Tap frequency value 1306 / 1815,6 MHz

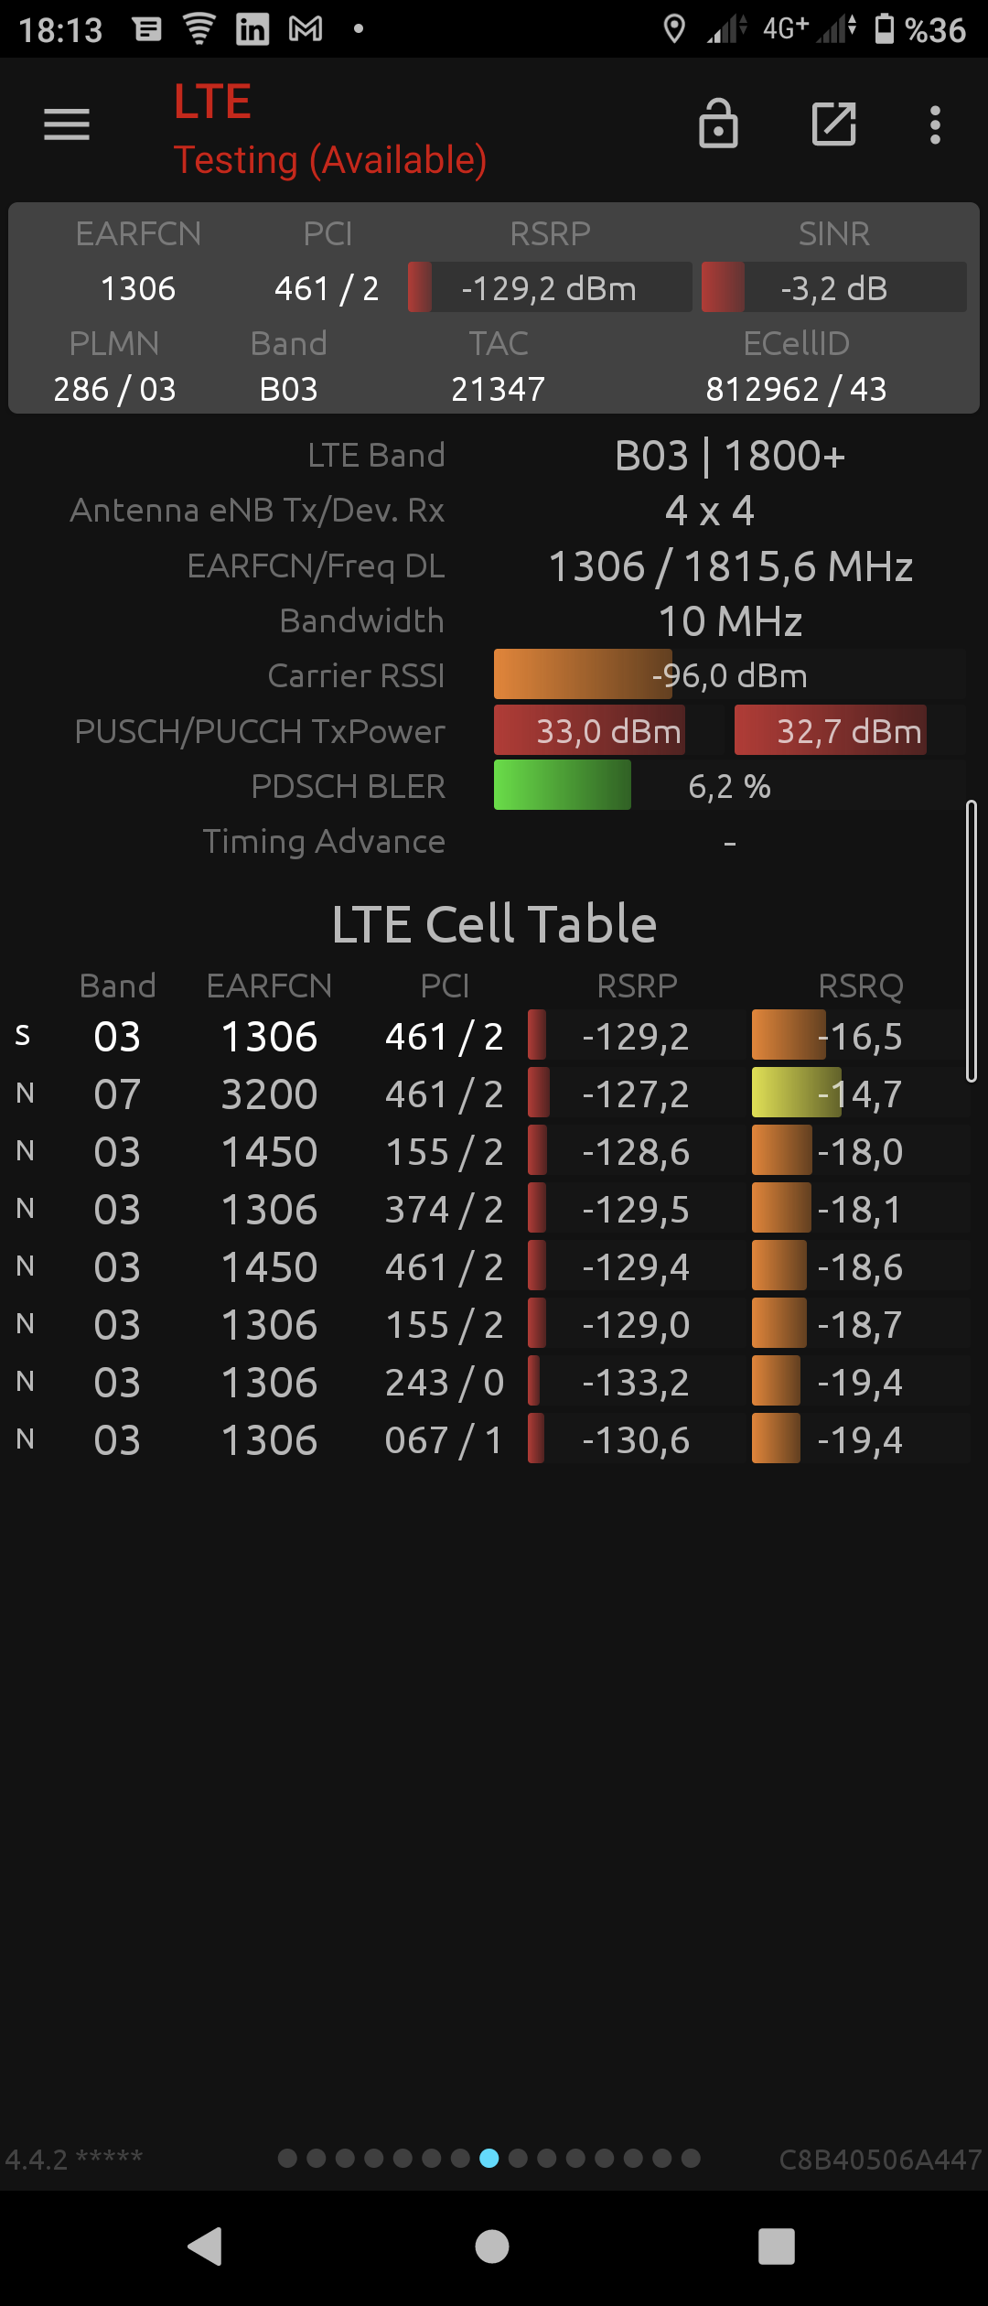(730, 566)
